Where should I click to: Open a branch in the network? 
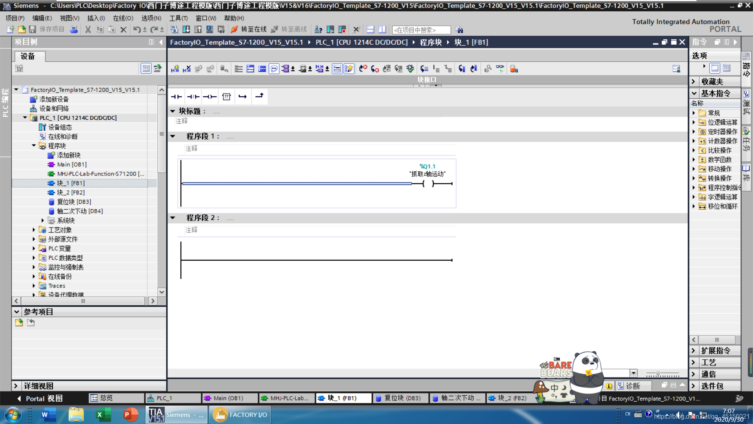coord(243,97)
